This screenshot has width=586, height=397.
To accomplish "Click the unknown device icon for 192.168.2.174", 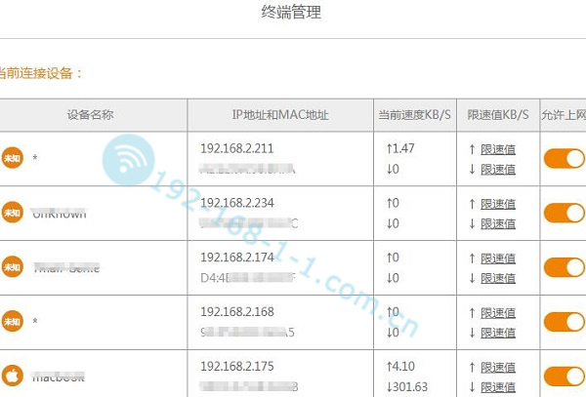I will click(x=12, y=267).
